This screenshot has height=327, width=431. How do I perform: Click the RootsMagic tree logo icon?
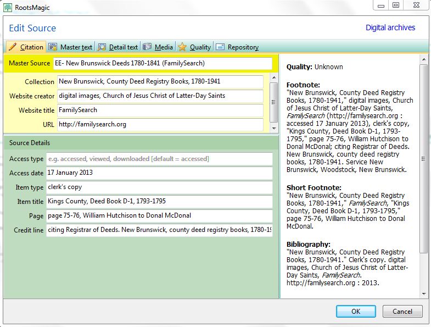(8, 8)
